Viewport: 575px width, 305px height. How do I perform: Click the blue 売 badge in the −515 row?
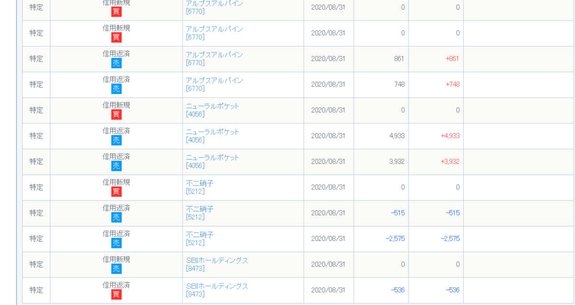pyautogui.click(x=116, y=217)
